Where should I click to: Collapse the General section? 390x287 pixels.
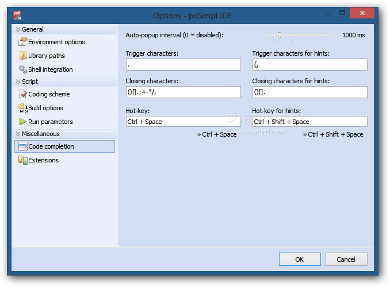click(x=18, y=29)
